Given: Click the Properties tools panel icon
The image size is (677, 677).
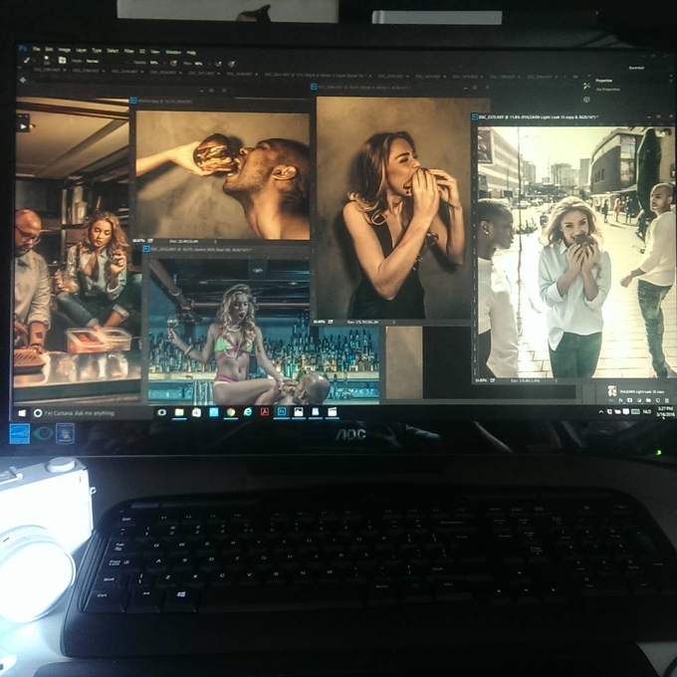Looking at the screenshot, I should click(x=586, y=86).
